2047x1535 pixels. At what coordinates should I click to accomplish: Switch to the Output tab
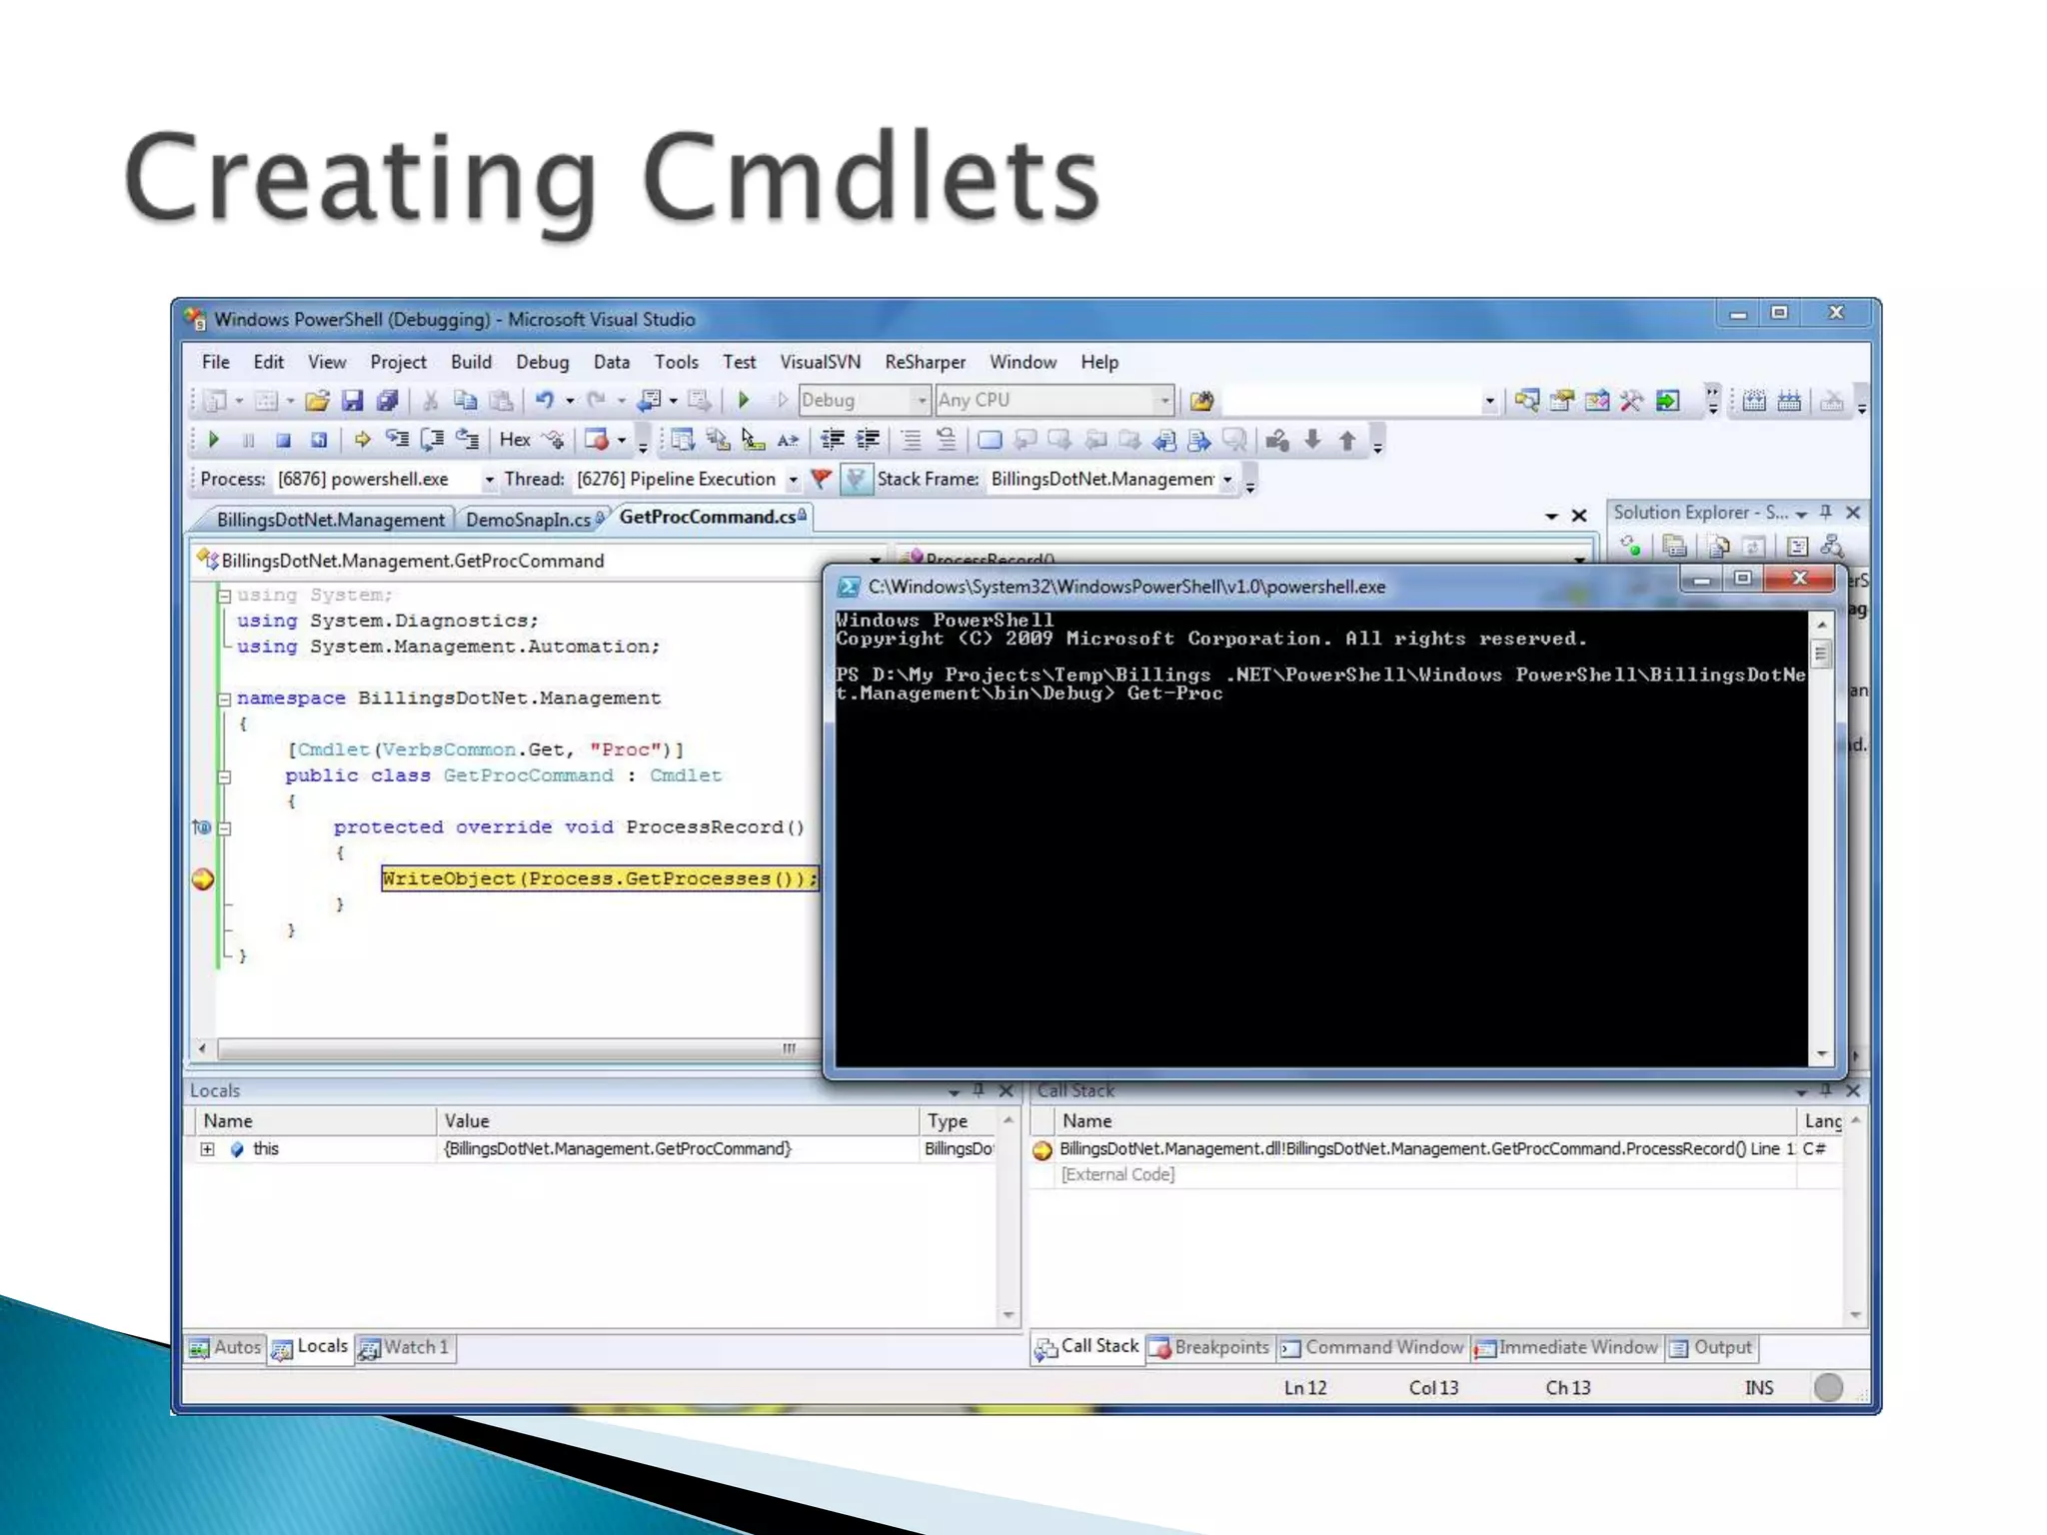pyautogui.click(x=1711, y=1347)
